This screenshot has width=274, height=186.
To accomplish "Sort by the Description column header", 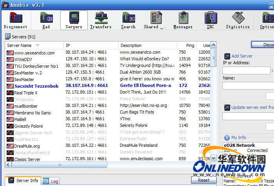I will pos(148,45).
